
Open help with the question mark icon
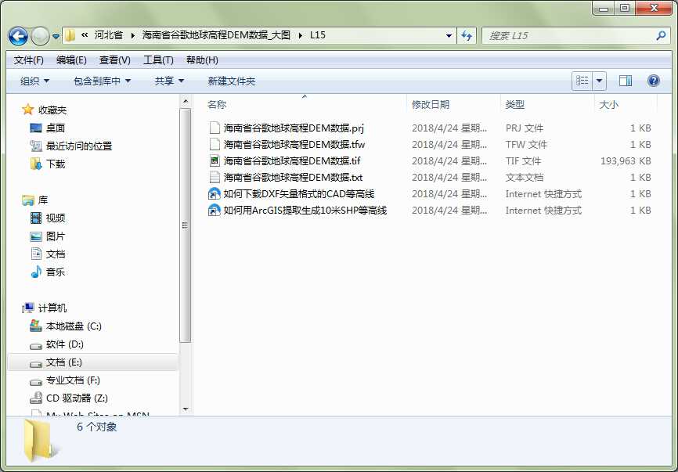tap(654, 81)
